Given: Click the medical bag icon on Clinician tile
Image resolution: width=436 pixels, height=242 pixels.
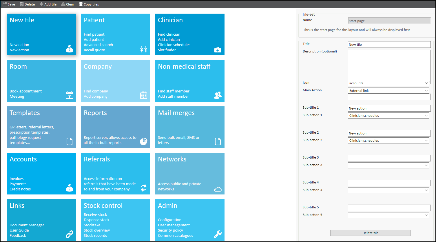Looking at the screenshot, I should (218, 50).
